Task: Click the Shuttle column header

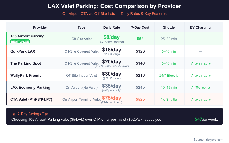Action: (169, 27)
